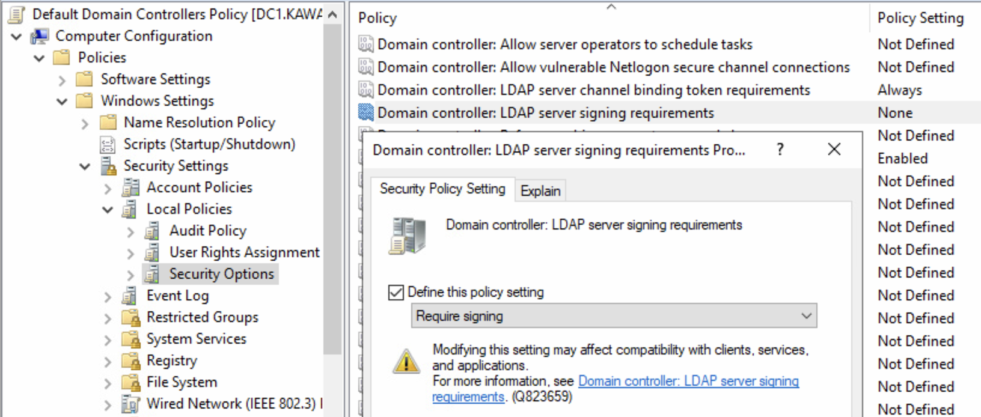Click the Audit Policy node icon
The height and width of the screenshot is (417, 981).
pos(153,231)
